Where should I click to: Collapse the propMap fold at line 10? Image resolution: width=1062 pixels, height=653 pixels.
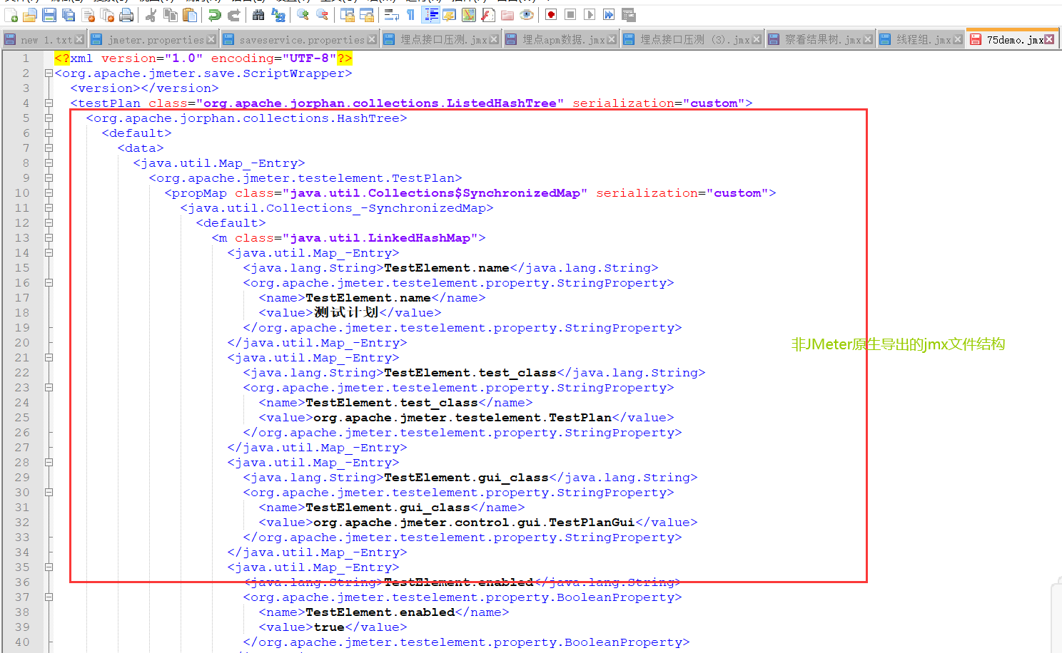coord(49,192)
